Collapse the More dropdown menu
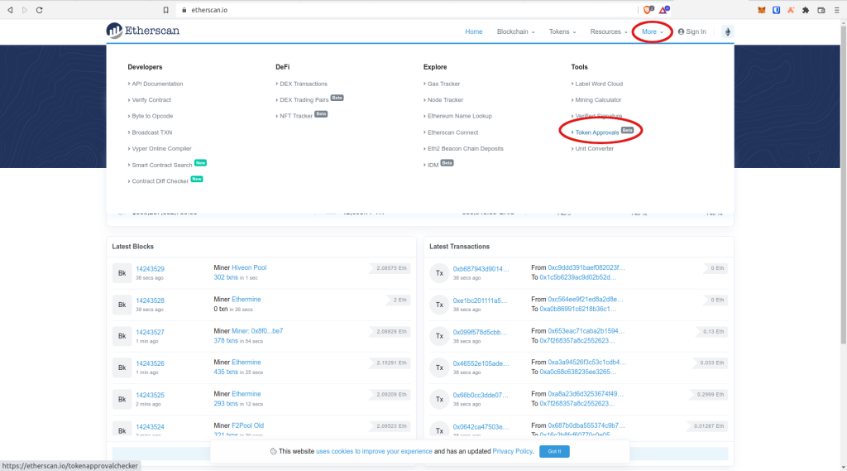The width and height of the screenshot is (847, 471). pos(652,32)
